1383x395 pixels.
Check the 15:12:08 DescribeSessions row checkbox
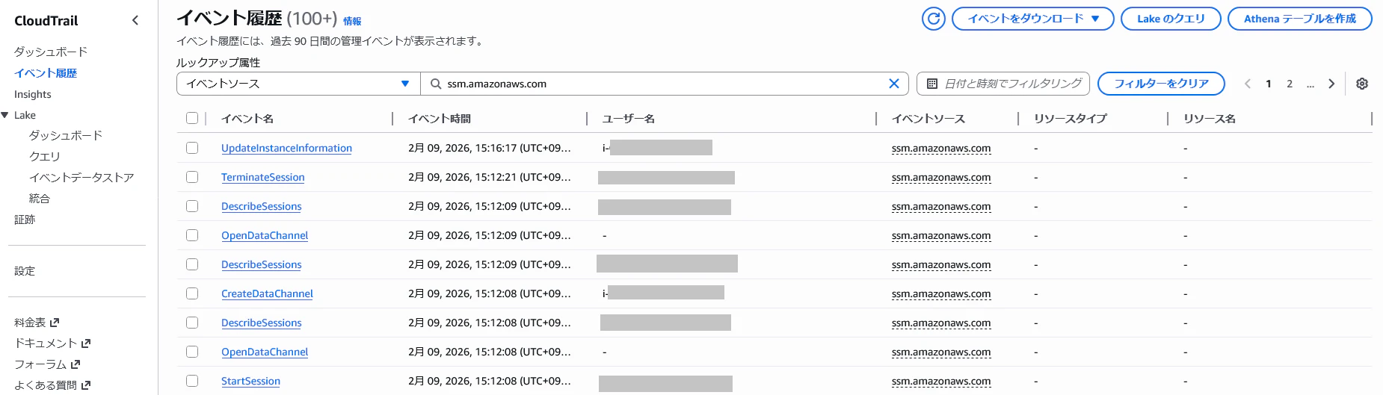192,323
